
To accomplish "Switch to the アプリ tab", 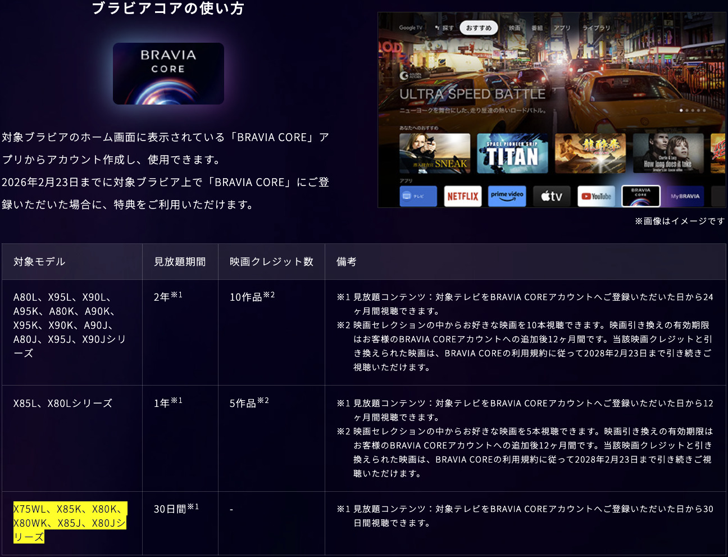I will [x=562, y=28].
